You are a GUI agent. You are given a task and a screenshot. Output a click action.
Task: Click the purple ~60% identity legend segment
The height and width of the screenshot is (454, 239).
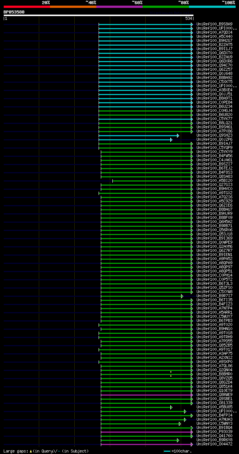click(119, 6)
